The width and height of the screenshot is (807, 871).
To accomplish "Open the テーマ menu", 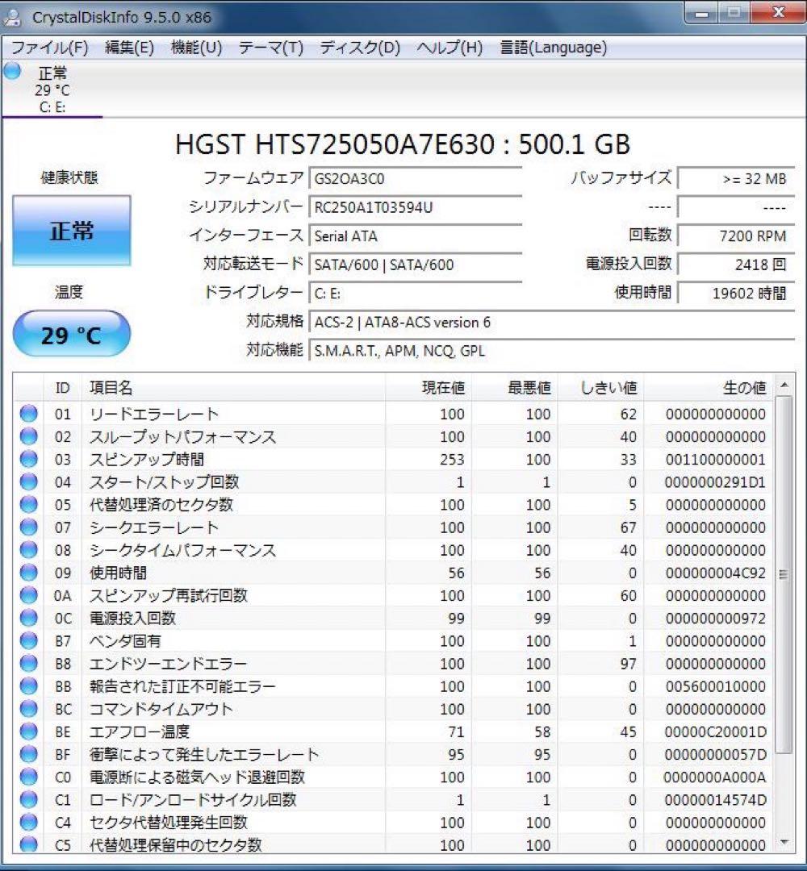I will click(x=274, y=48).
